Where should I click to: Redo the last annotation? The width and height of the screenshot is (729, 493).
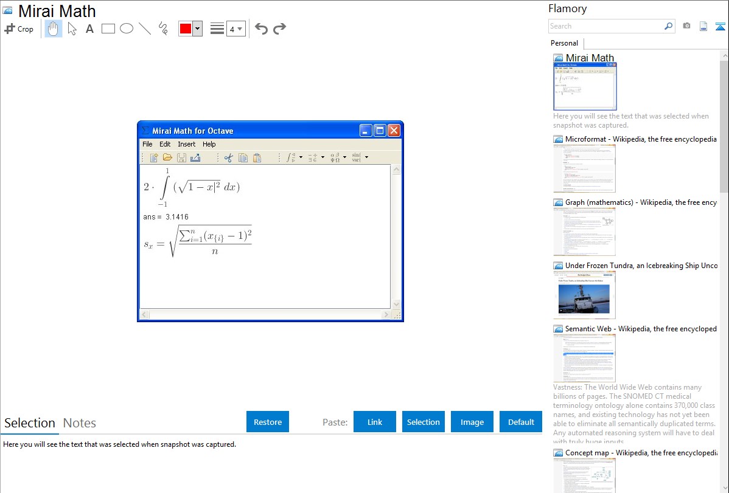tap(279, 29)
